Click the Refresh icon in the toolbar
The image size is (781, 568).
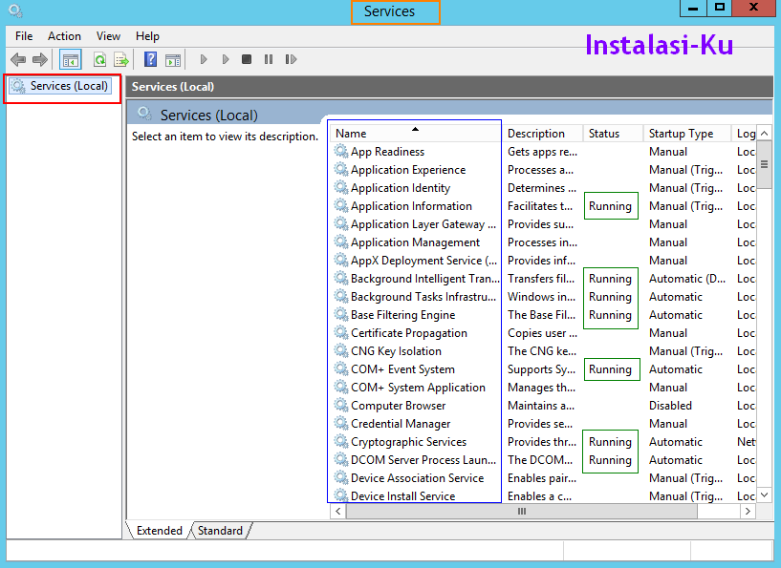tap(99, 59)
